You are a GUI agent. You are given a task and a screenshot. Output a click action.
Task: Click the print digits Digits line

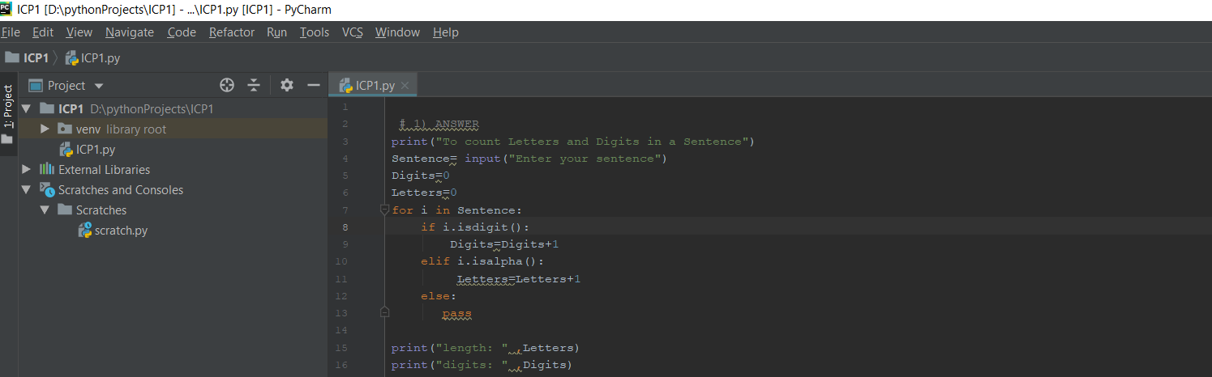482,365
